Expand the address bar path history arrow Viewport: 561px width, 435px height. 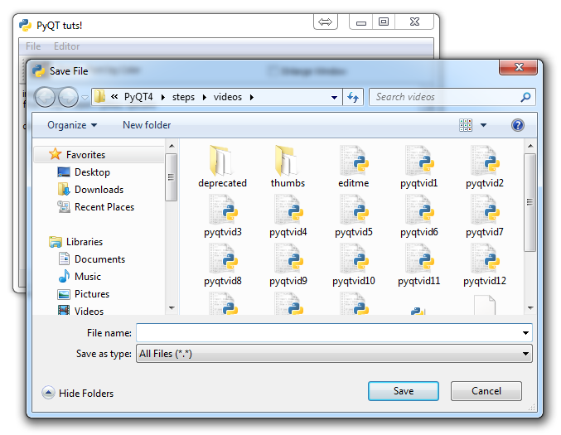coord(335,97)
